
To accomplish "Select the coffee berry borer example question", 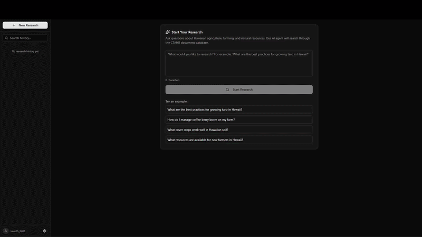I will click(239, 120).
